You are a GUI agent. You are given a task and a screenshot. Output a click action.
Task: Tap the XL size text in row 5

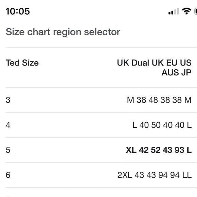point(131,150)
